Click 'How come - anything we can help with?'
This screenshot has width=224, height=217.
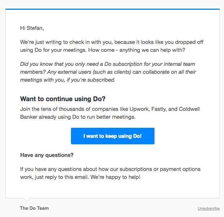[x=136, y=50]
